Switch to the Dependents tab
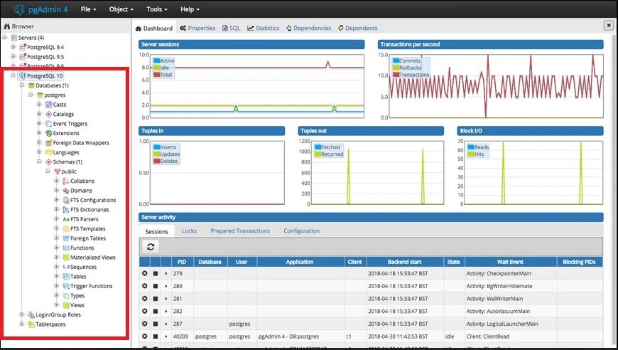618x350 pixels. tap(357, 28)
